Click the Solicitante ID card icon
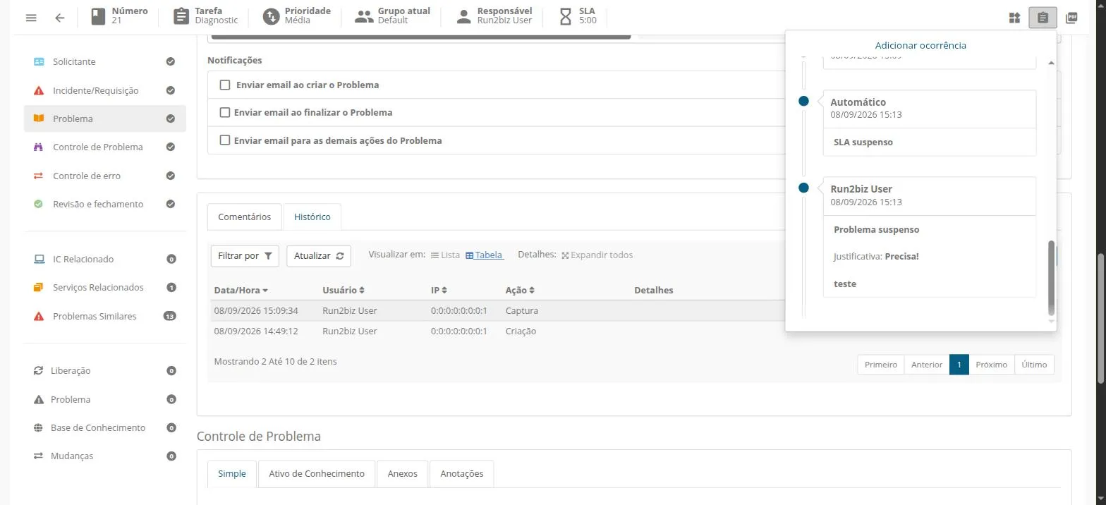This screenshot has width=1106, height=505. tap(39, 61)
